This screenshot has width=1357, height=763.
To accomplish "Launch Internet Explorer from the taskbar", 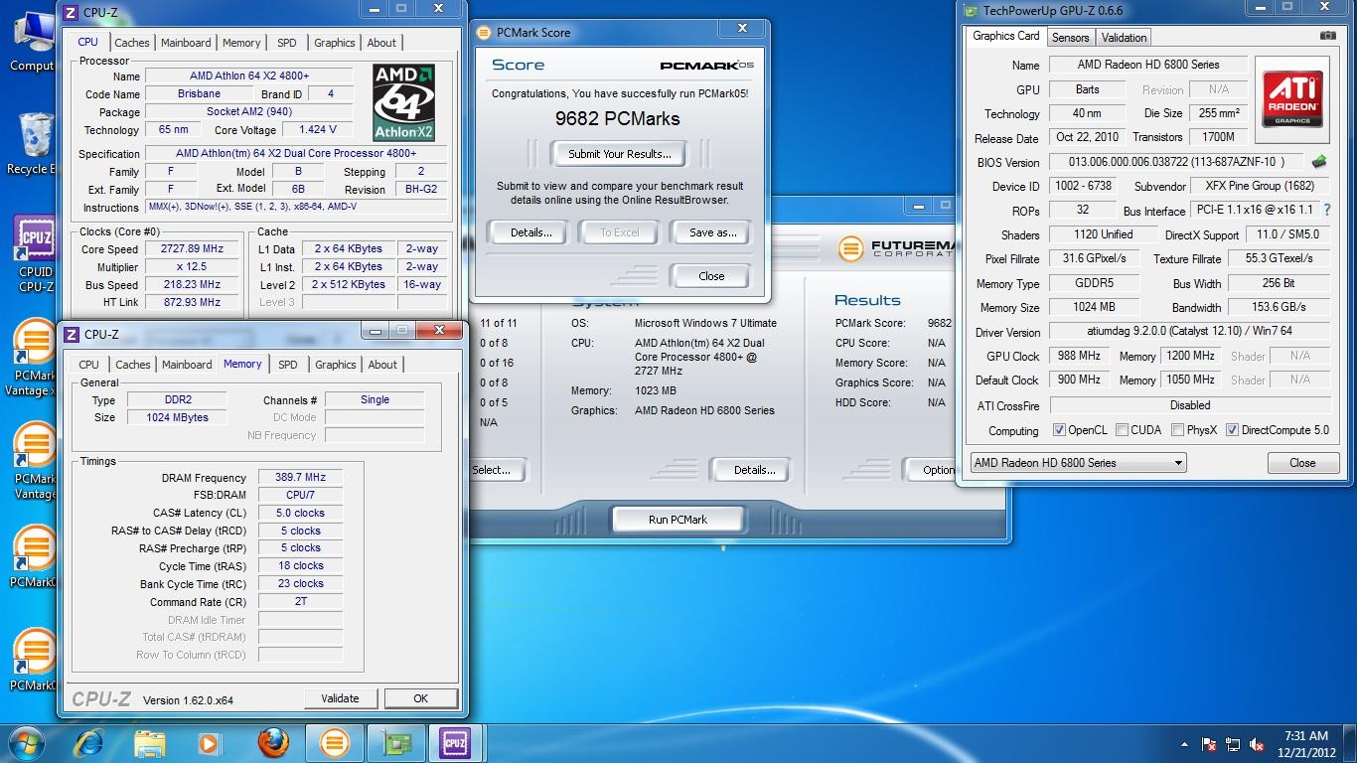I will pyautogui.click(x=88, y=742).
